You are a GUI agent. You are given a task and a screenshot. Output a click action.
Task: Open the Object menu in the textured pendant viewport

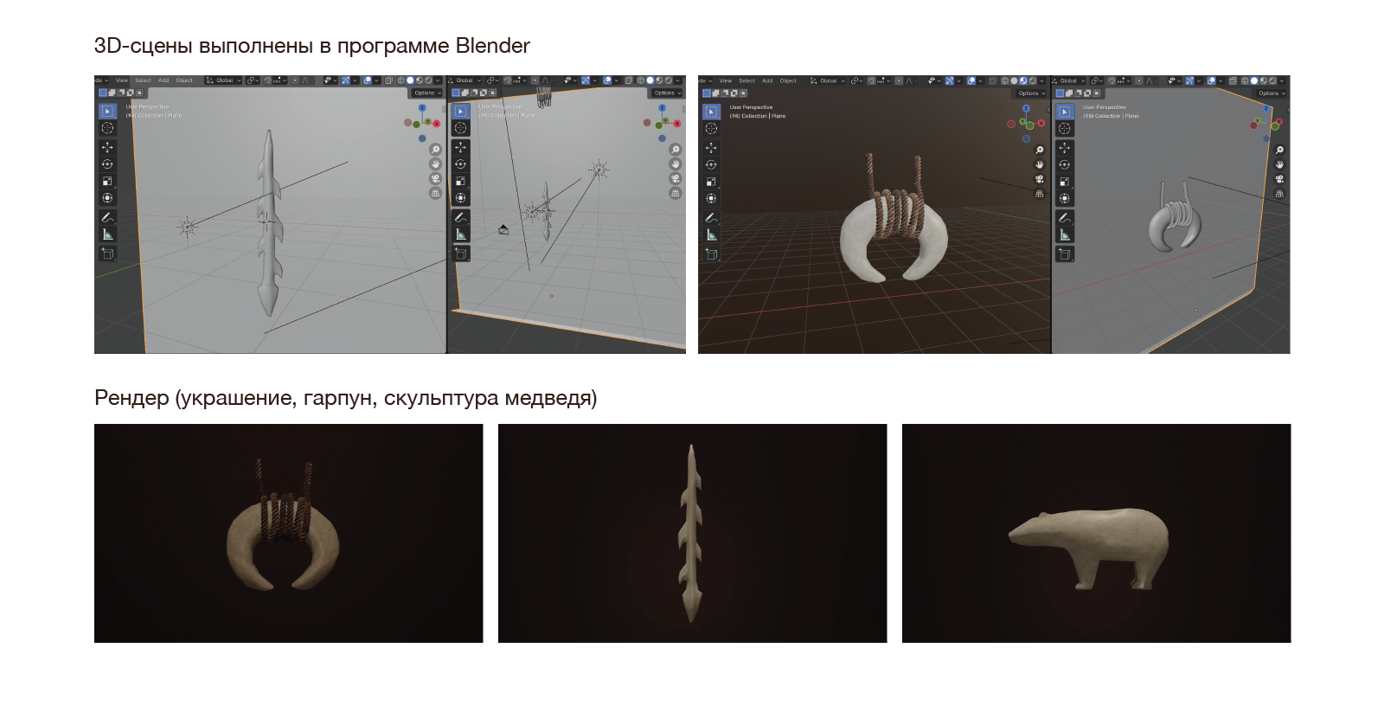(x=788, y=80)
